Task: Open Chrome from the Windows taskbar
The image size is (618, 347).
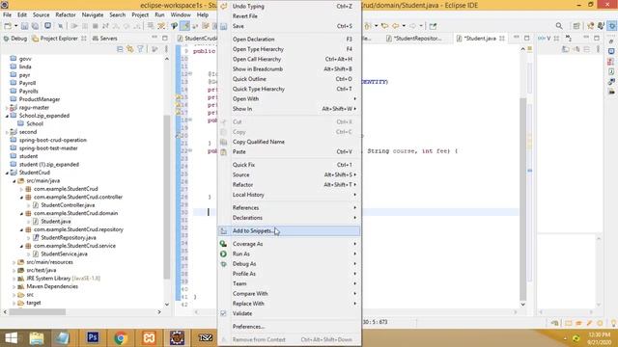Action: coord(121,337)
